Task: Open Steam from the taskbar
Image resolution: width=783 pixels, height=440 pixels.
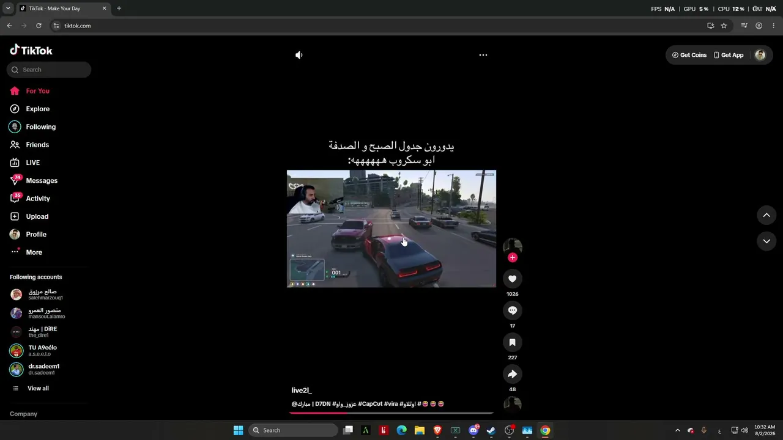Action: 491,430
